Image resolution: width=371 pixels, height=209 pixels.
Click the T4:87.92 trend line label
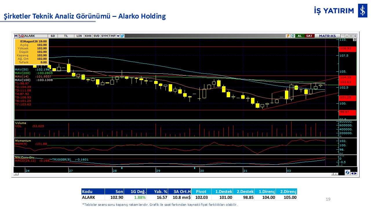pos(22,94)
